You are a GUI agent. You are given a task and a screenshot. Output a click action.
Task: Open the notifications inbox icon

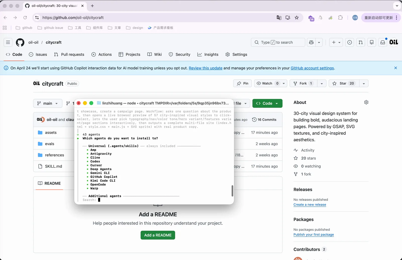tap(383, 42)
